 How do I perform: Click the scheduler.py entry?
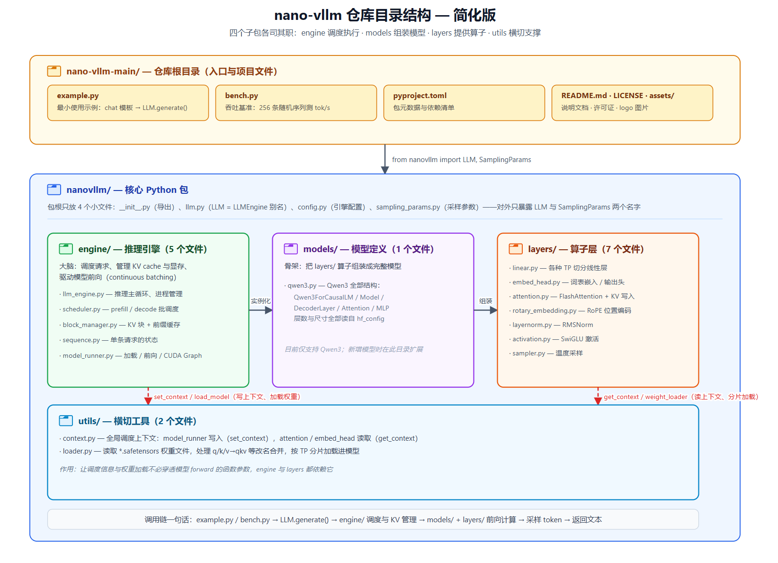[x=119, y=309]
